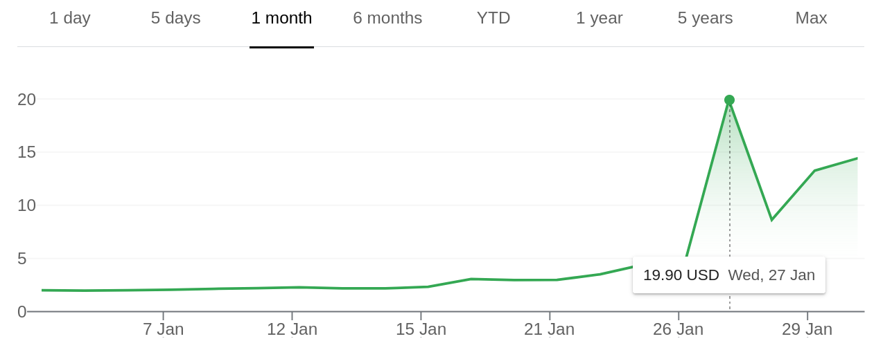The width and height of the screenshot is (883, 350).
Task: Click the active 1 month tab
Action: (281, 18)
